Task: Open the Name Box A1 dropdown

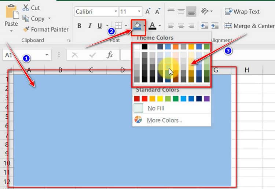Action: (x=47, y=55)
